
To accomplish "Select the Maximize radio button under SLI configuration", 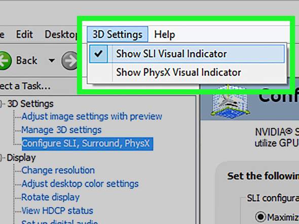I will 260,217.
